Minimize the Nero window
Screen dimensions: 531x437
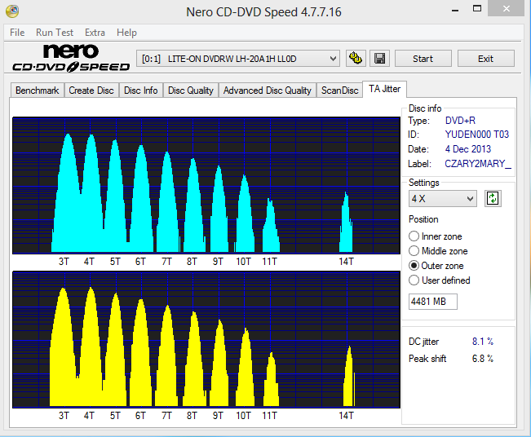coord(455,9)
